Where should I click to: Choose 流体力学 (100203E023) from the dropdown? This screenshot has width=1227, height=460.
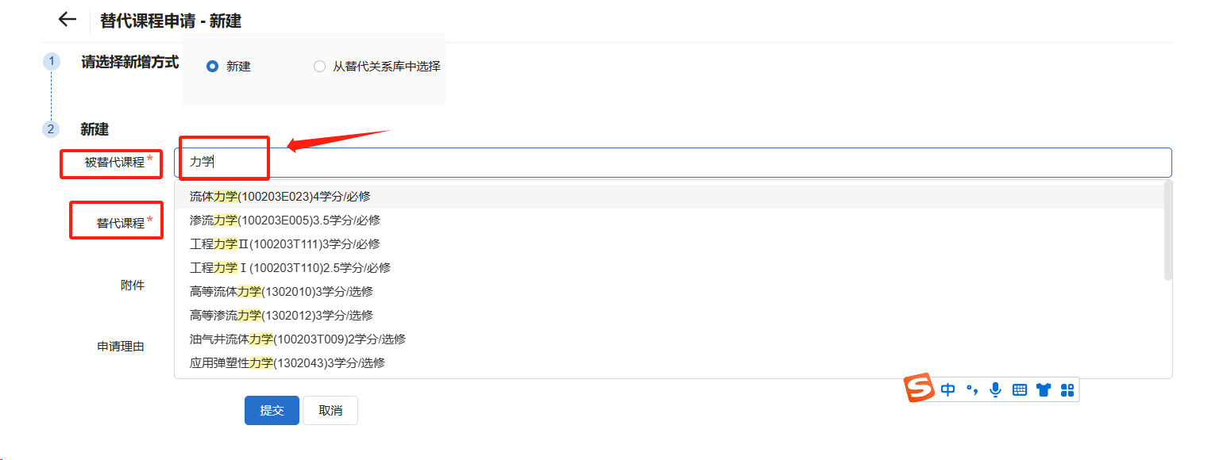coord(280,197)
